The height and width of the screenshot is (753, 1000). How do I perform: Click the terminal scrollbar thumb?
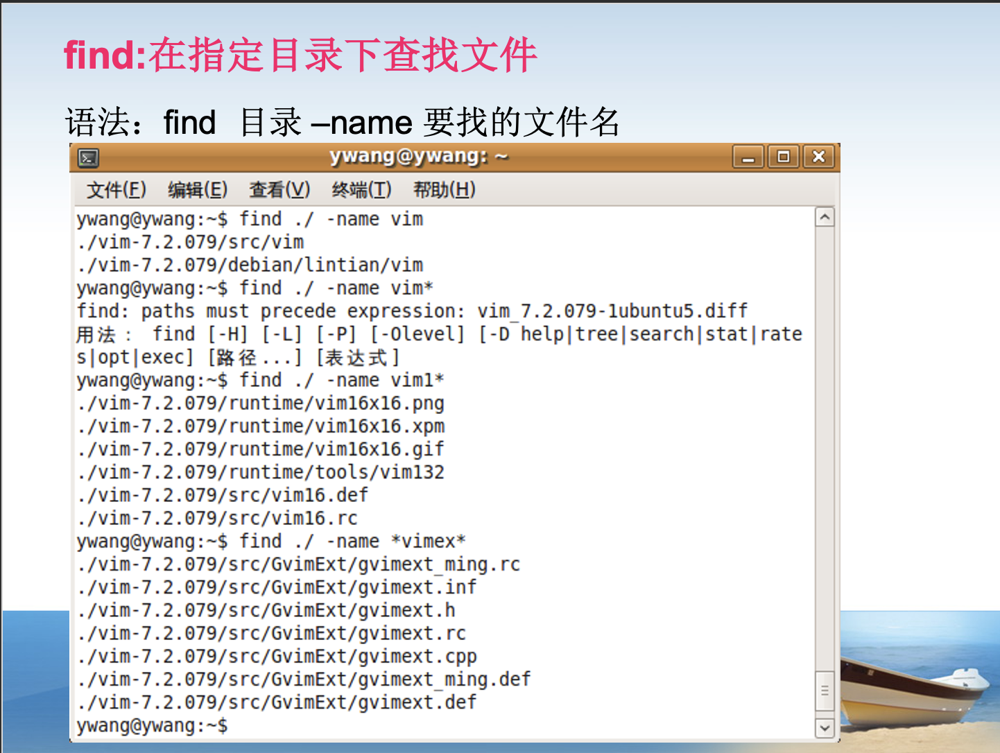click(825, 691)
